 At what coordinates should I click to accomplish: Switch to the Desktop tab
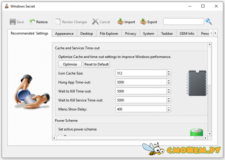[87, 33]
